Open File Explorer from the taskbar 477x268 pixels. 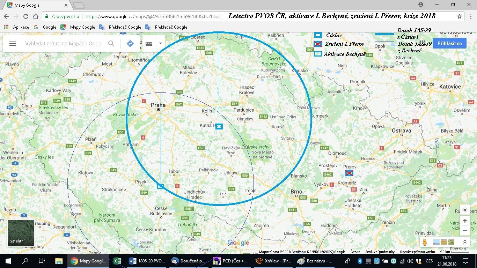click(59, 261)
